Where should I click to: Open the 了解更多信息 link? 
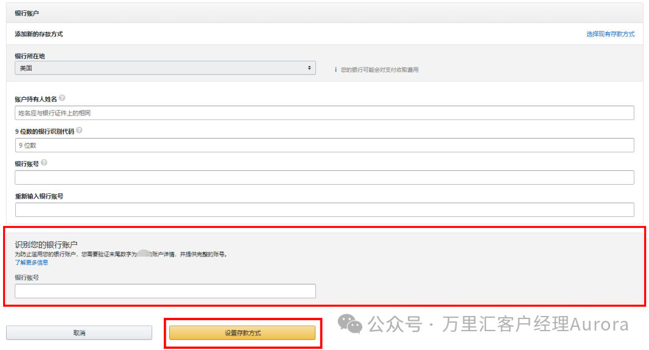pos(32,262)
